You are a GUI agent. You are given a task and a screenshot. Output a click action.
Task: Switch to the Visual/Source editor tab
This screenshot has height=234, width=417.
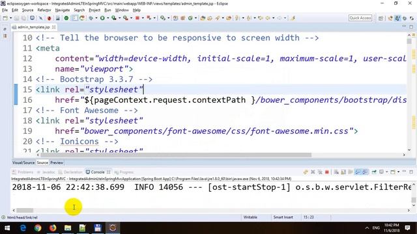point(23,162)
